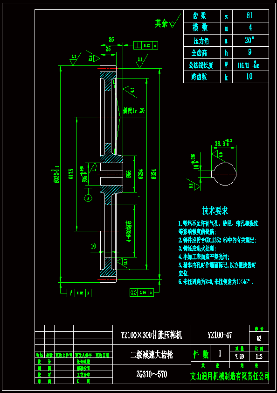Click the perpendicularity tolerance frame at top
The width and height of the screenshot is (277, 393).
coord(145,45)
